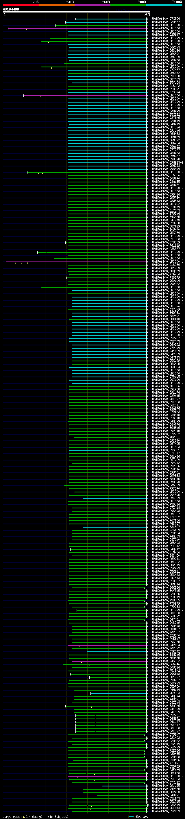Select the UniRef100_Q5CYU7 hit label

point(166,338)
